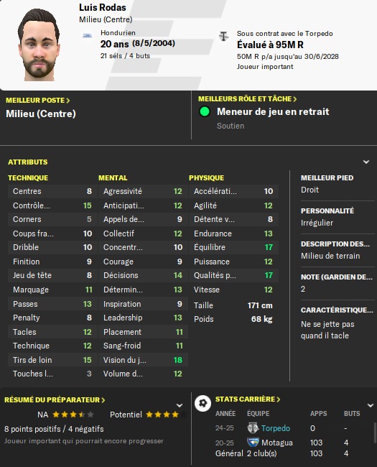Viewport: 377px width, 467px height.
Task: Click the Honduras flag icon
Action: (x=88, y=36)
